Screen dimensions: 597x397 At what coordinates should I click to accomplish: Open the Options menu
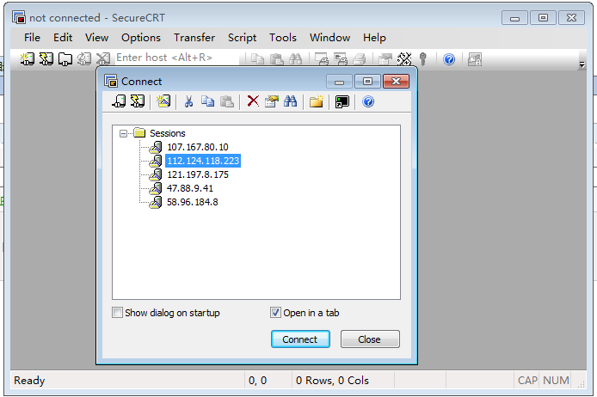point(141,38)
